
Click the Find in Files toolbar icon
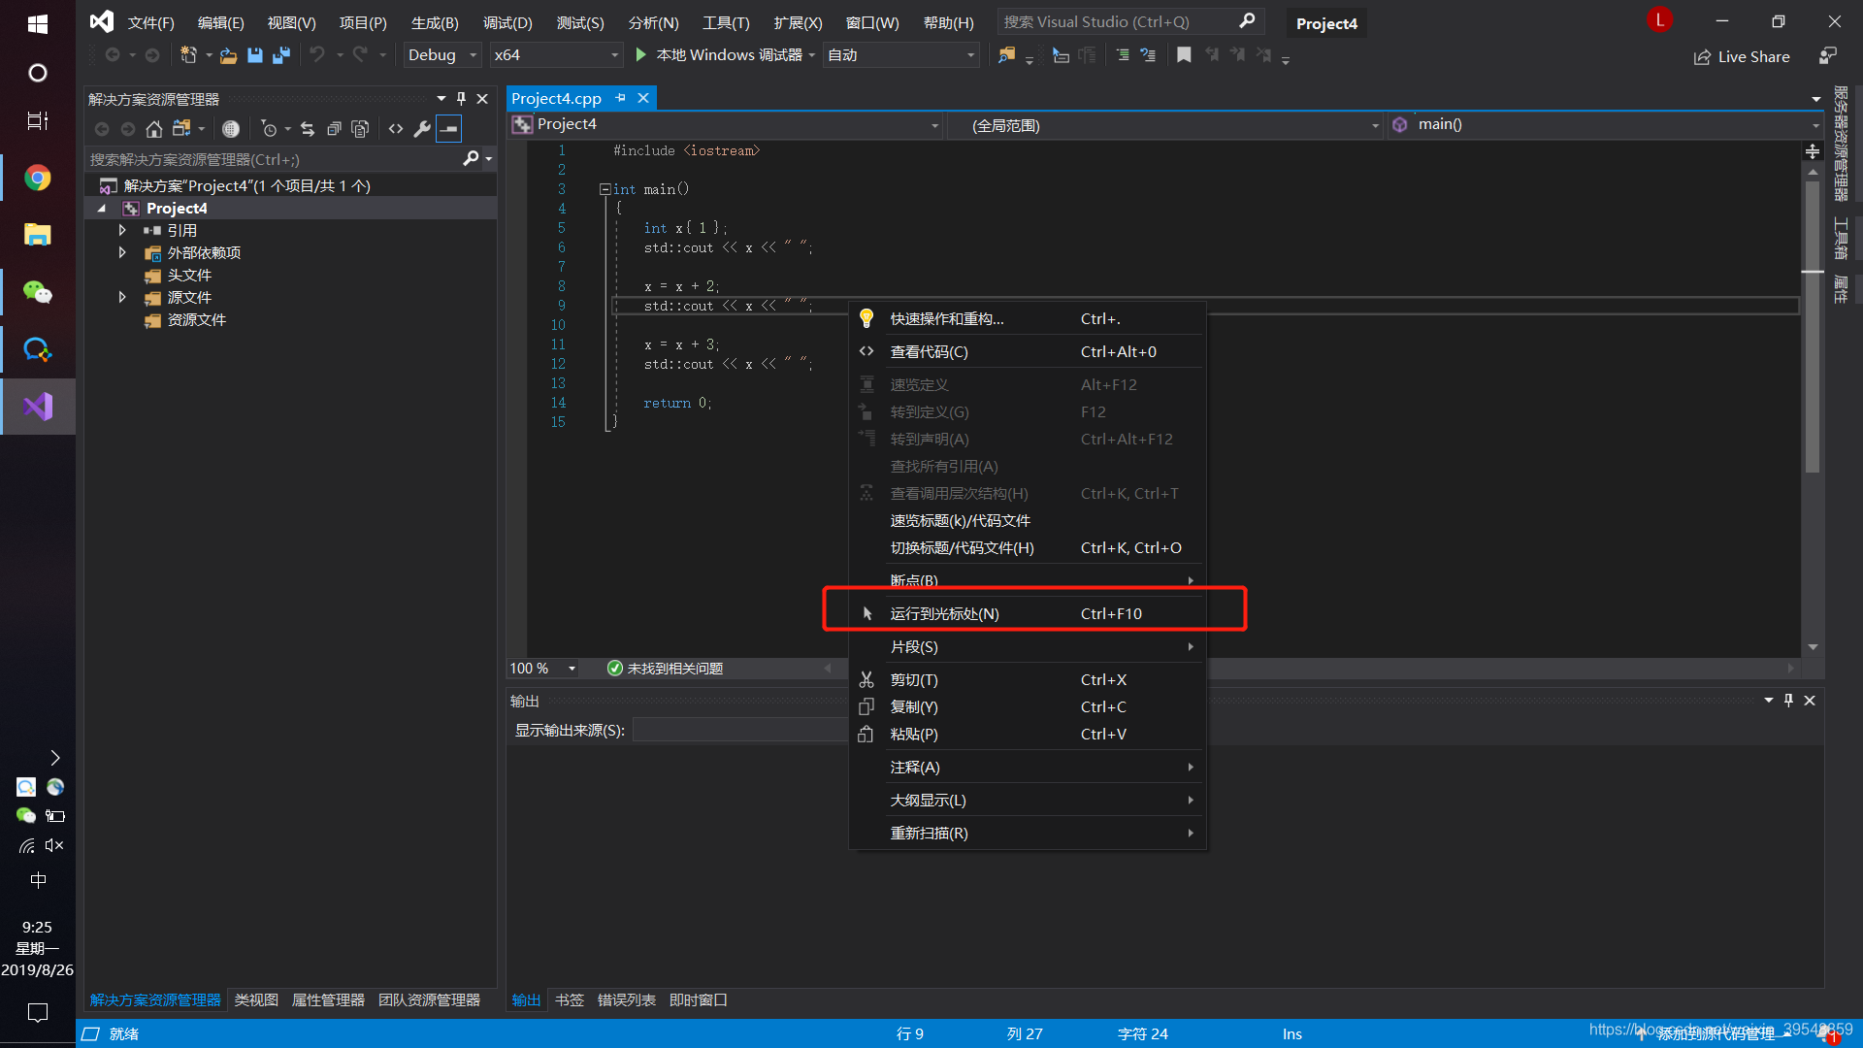(x=1007, y=55)
